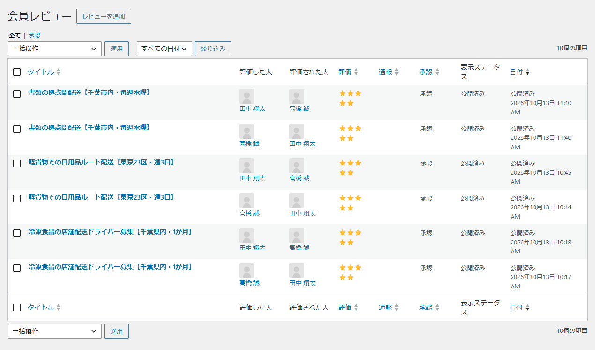Sort by 通報 column in header
The width and height of the screenshot is (595, 350).
click(x=385, y=72)
